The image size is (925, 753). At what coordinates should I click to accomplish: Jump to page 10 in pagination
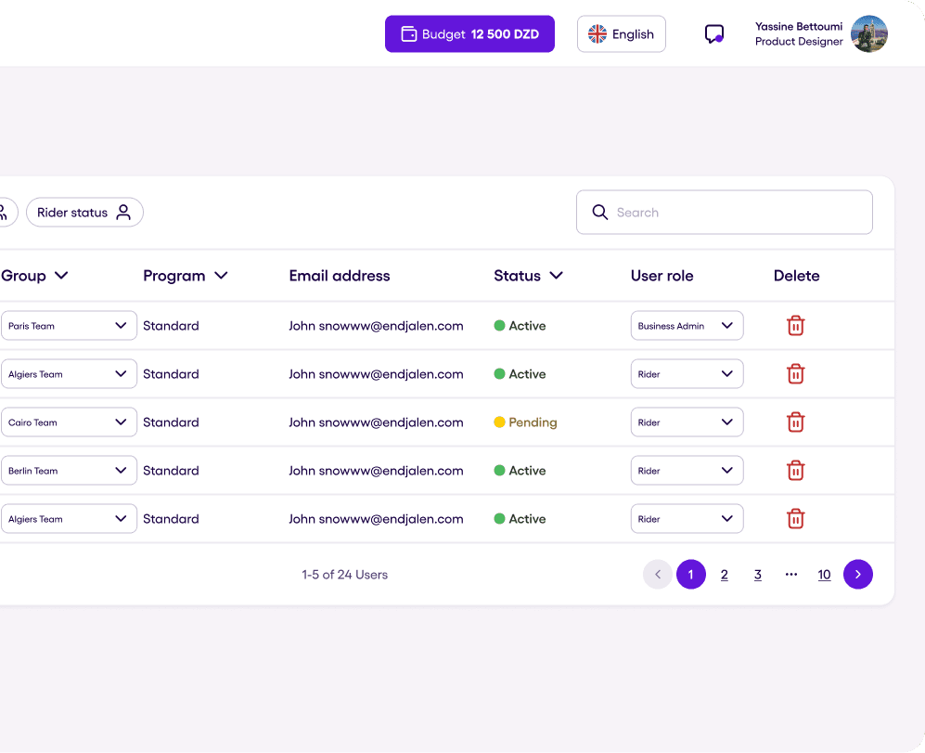824,575
